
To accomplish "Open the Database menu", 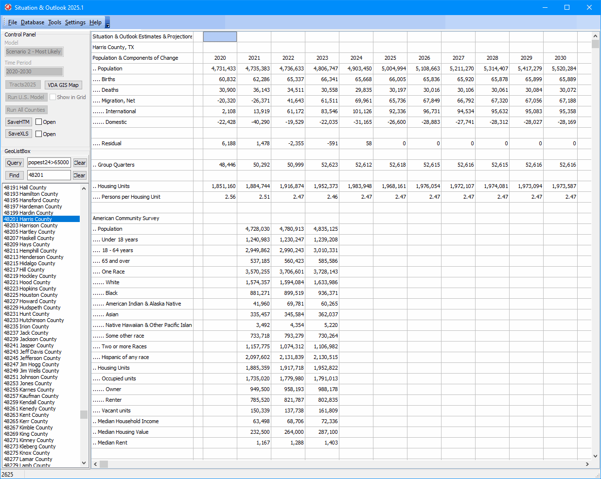I will pos(33,22).
